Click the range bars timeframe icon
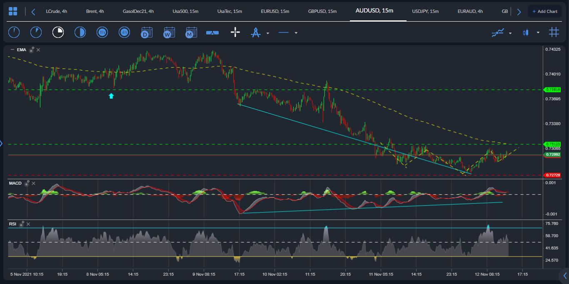Image resolution: width=569 pixels, height=284 pixels. click(212, 32)
